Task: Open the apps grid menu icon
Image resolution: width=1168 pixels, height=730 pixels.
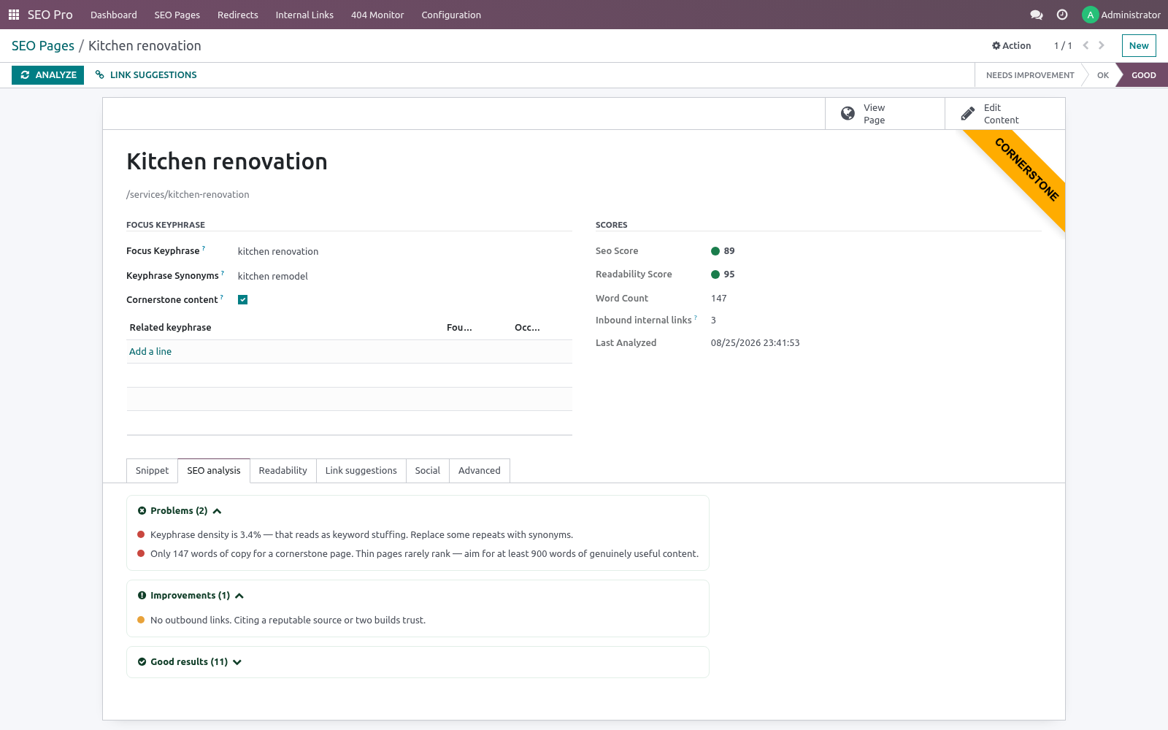Action: 14,15
